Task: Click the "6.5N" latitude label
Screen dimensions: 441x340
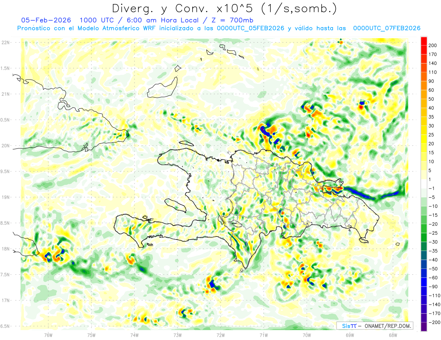Action: click(x=5, y=326)
